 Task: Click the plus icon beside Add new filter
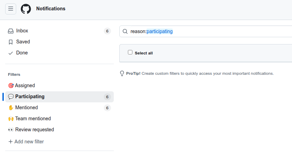pos(11,142)
